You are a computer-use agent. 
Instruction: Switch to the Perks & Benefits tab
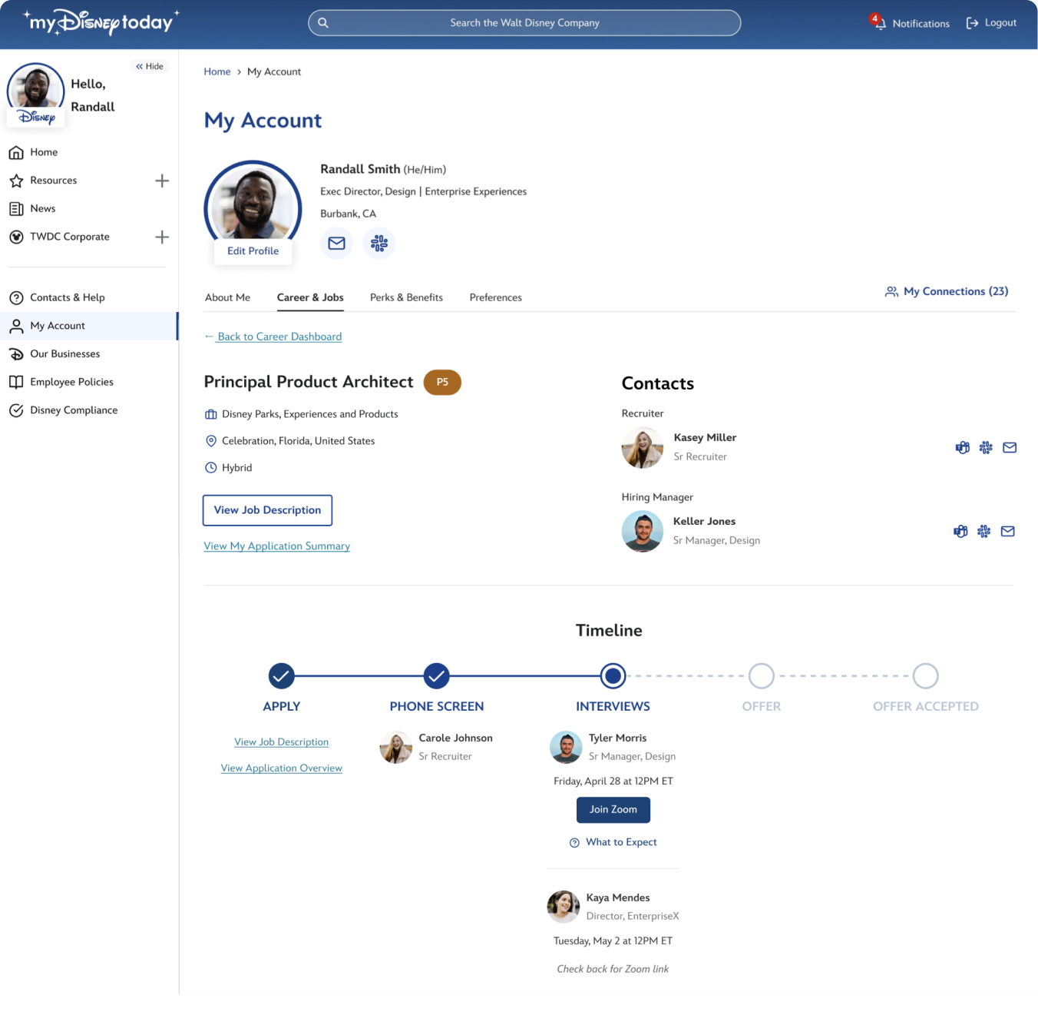[x=406, y=297]
